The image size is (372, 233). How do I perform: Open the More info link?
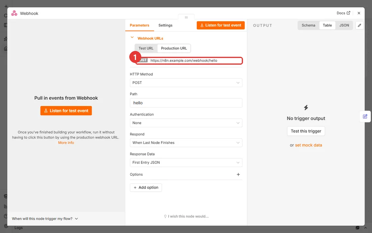click(x=66, y=143)
